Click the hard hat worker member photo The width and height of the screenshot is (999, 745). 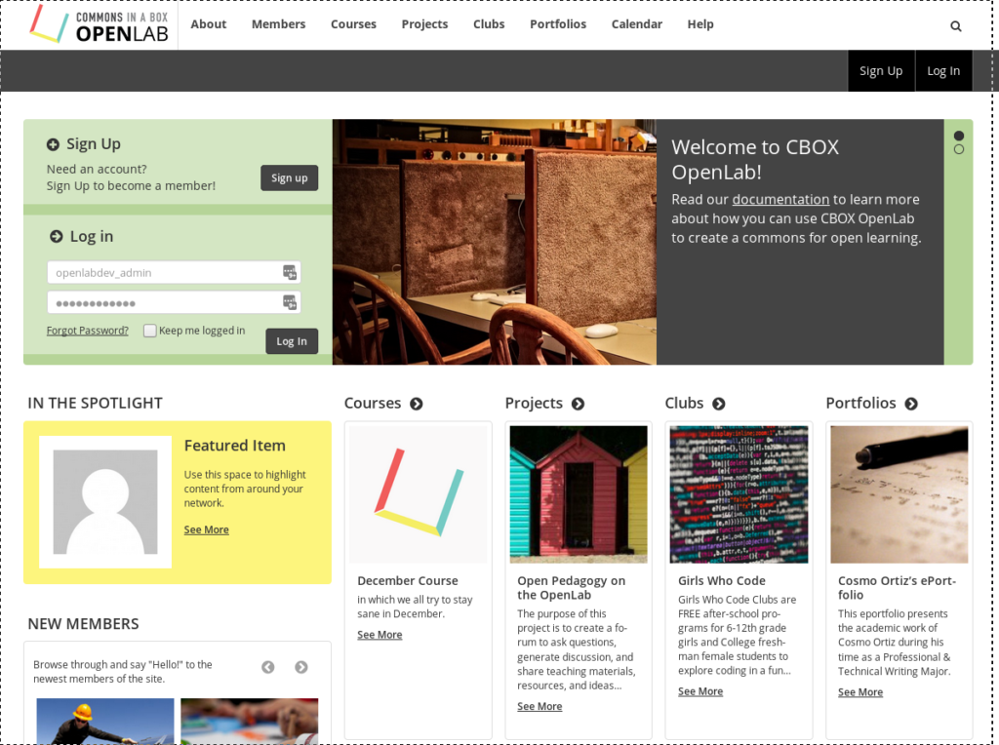pos(105,721)
